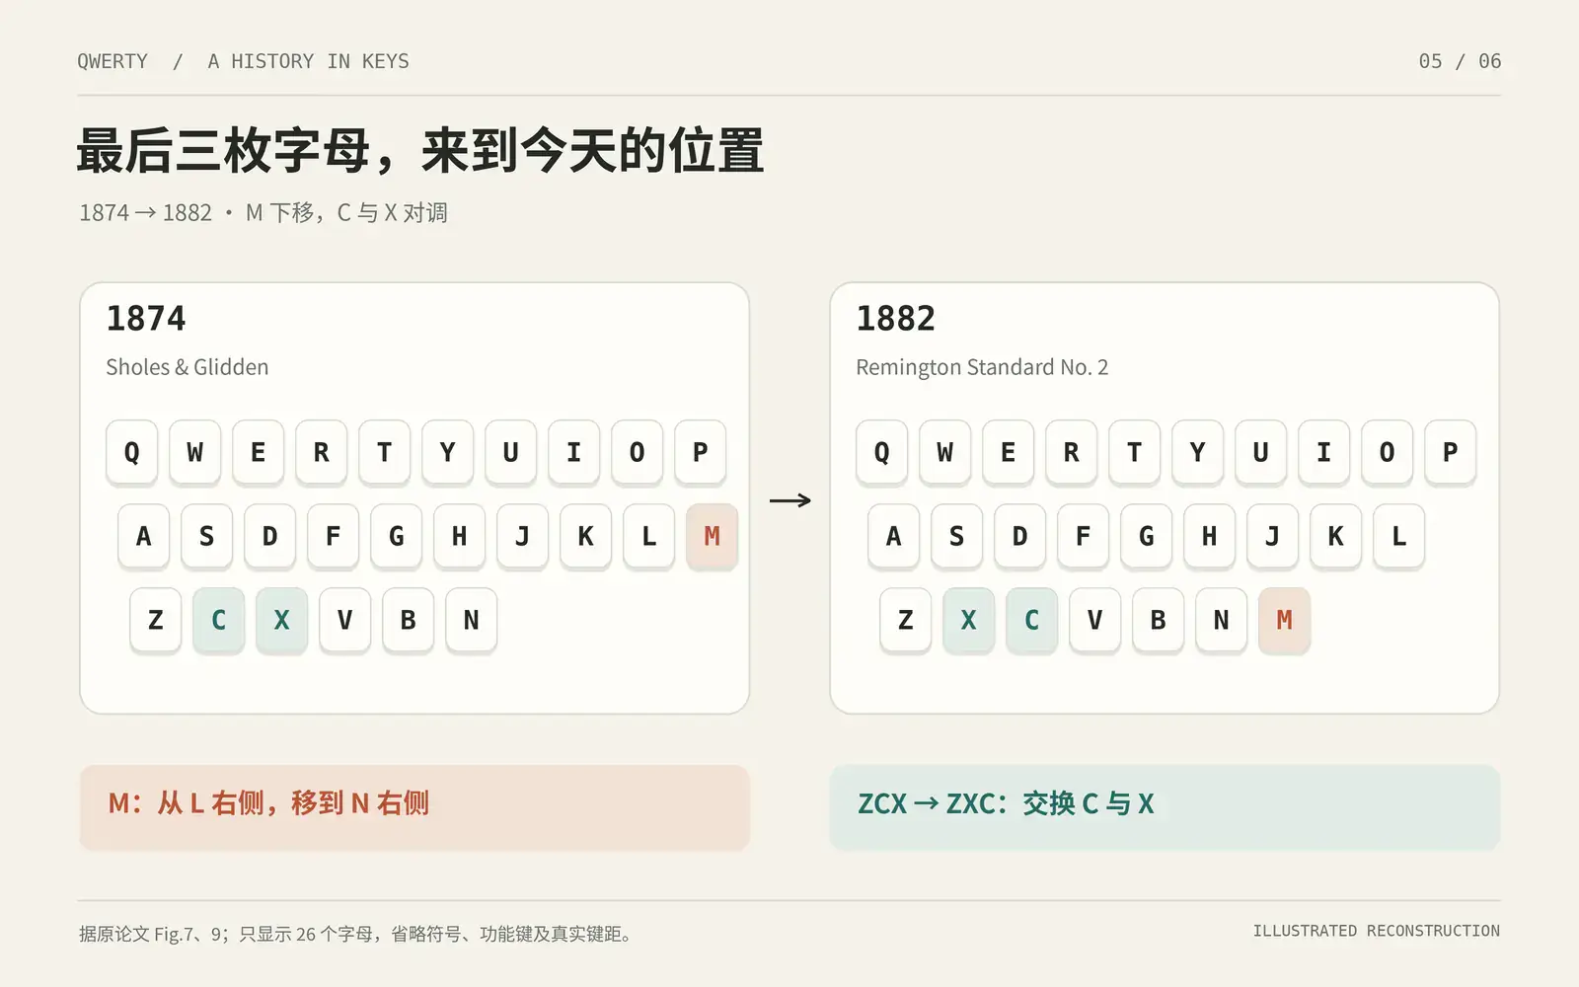Click the 'QWERTY' header label

[113, 61]
